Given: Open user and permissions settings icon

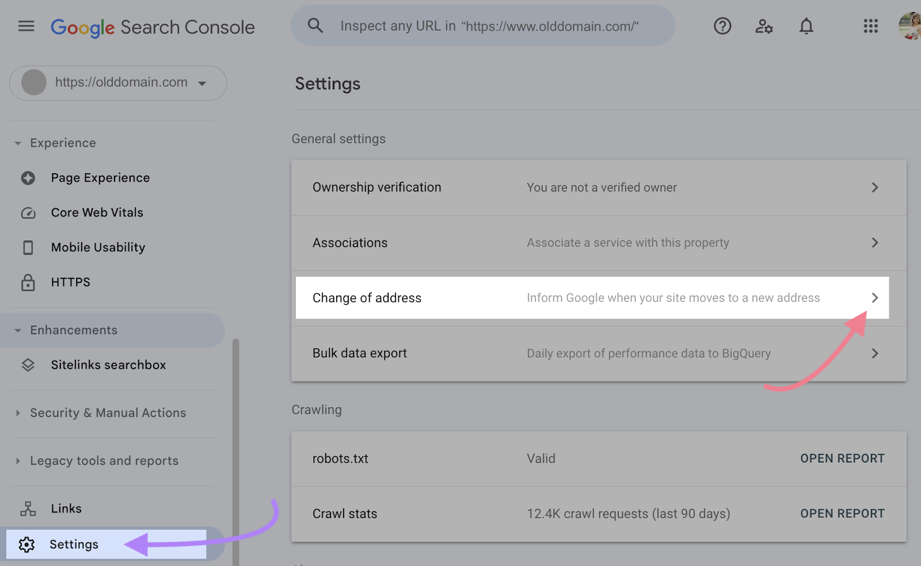Looking at the screenshot, I should [x=764, y=26].
